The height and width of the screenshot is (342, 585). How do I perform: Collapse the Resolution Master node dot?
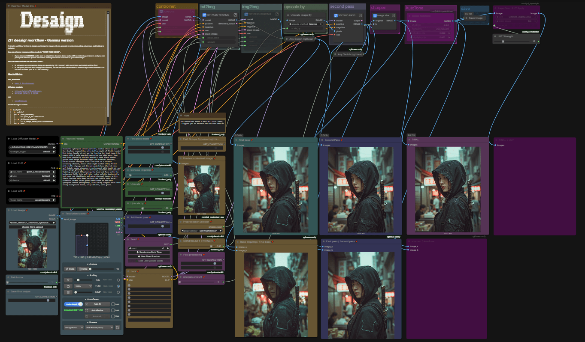(63, 214)
